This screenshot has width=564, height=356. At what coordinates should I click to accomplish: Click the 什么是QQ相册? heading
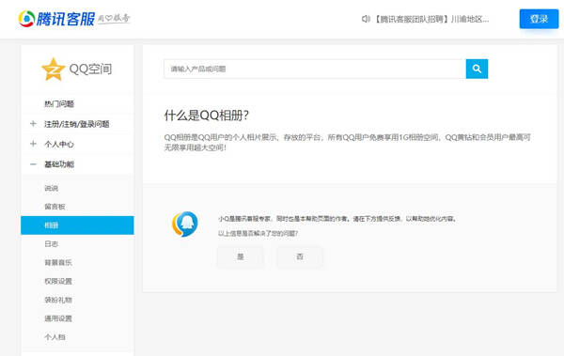(207, 116)
